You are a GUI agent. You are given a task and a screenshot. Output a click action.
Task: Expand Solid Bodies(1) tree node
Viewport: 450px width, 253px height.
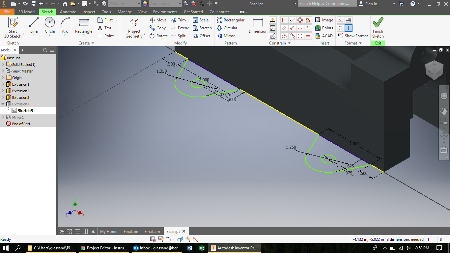tap(3, 65)
